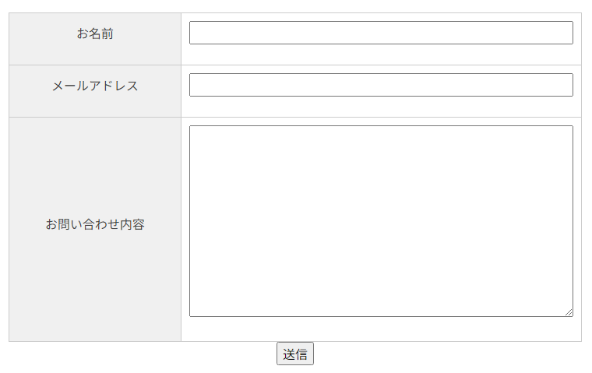Select the name field beside お名前

(381, 33)
